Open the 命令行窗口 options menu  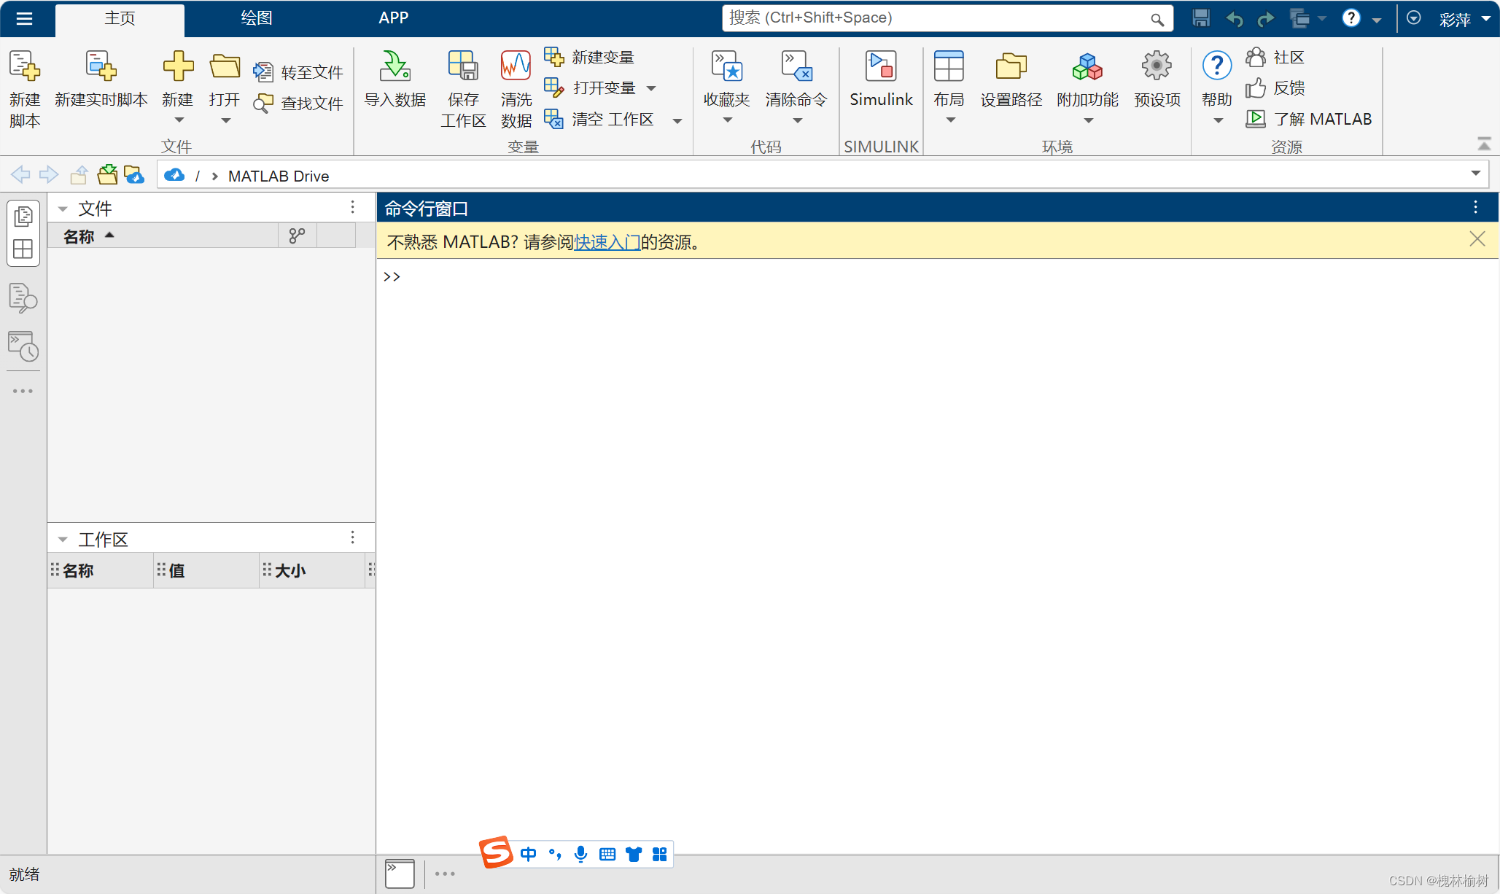click(1475, 207)
